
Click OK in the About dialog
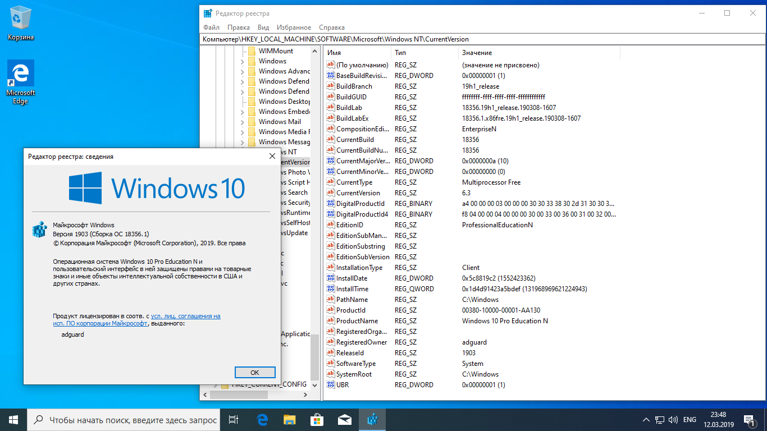coord(255,372)
